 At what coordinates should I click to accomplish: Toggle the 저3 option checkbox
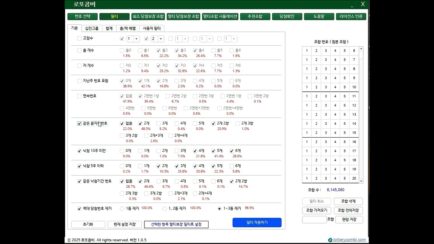tap(177, 66)
